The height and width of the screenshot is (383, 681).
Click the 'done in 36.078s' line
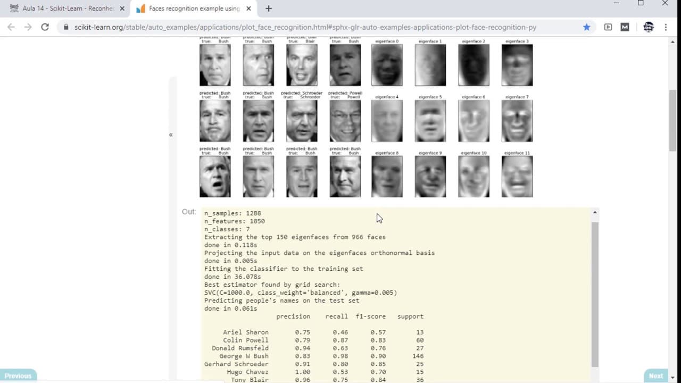(232, 277)
